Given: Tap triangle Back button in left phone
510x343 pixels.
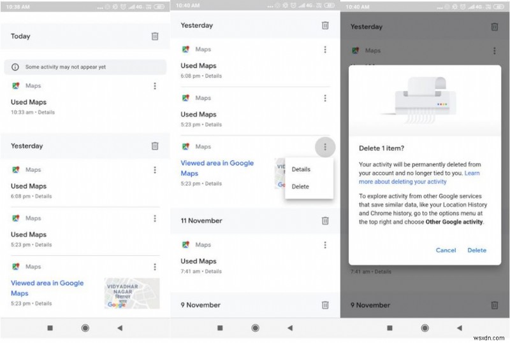Looking at the screenshot, I should [120, 328].
